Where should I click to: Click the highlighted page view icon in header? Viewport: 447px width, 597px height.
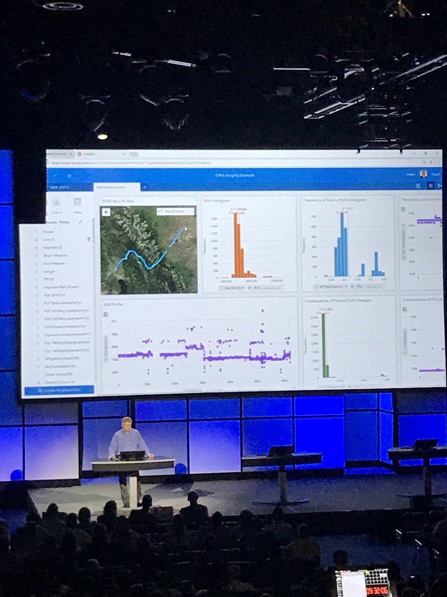point(430,185)
